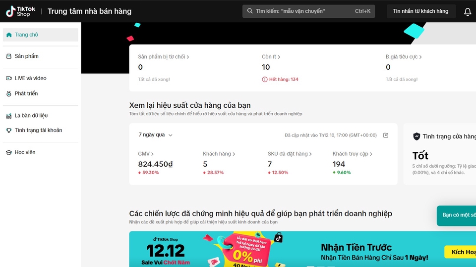Open the notifications bell
Screen dimensions: 476x267
[467, 11]
